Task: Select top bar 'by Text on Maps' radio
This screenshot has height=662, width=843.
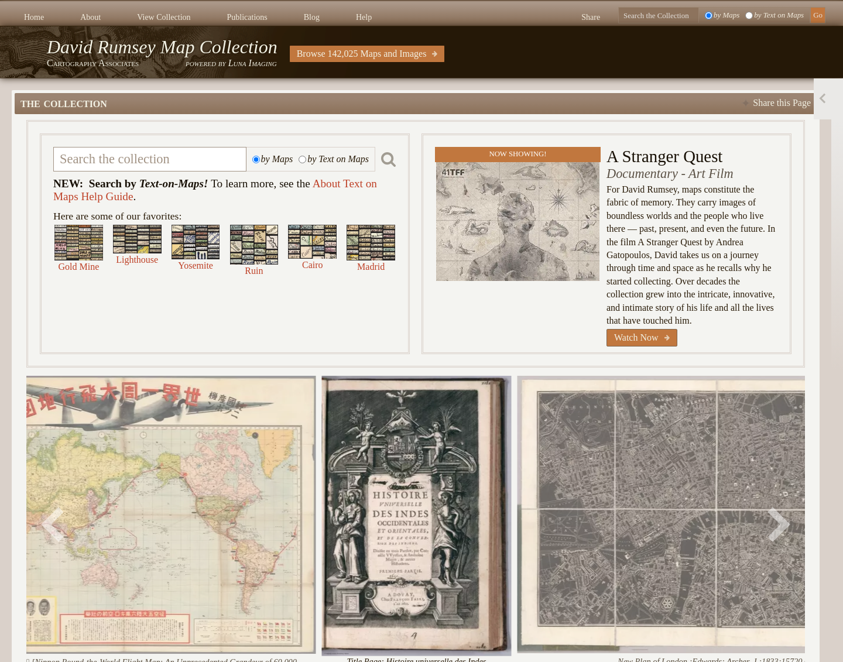Action: click(749, 16)
